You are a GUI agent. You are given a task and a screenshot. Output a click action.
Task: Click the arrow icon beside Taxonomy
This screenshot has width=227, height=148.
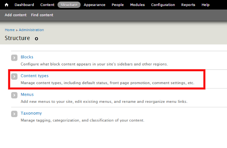tap(14, 114)
